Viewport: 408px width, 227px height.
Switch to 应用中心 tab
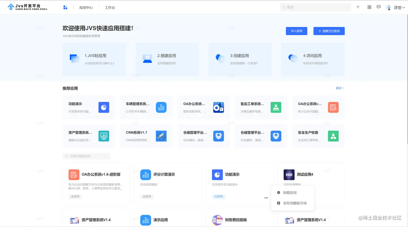[86, 8]
